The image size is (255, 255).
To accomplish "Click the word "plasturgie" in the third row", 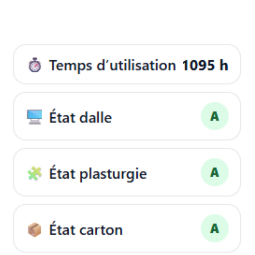I will click(113, 174).
